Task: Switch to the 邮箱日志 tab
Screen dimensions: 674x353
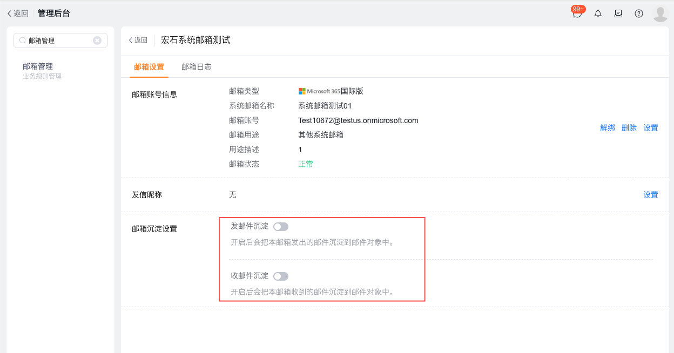Action: 197,67
